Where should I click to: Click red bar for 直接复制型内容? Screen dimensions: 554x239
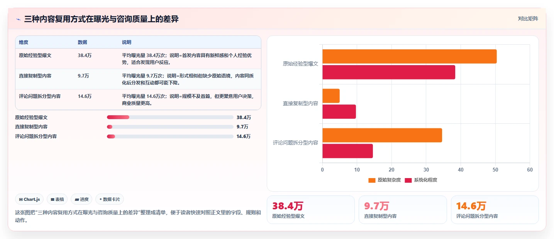339,112
